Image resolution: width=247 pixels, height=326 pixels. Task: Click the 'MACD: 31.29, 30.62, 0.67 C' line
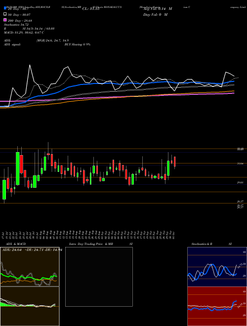(x=24, y=33)
